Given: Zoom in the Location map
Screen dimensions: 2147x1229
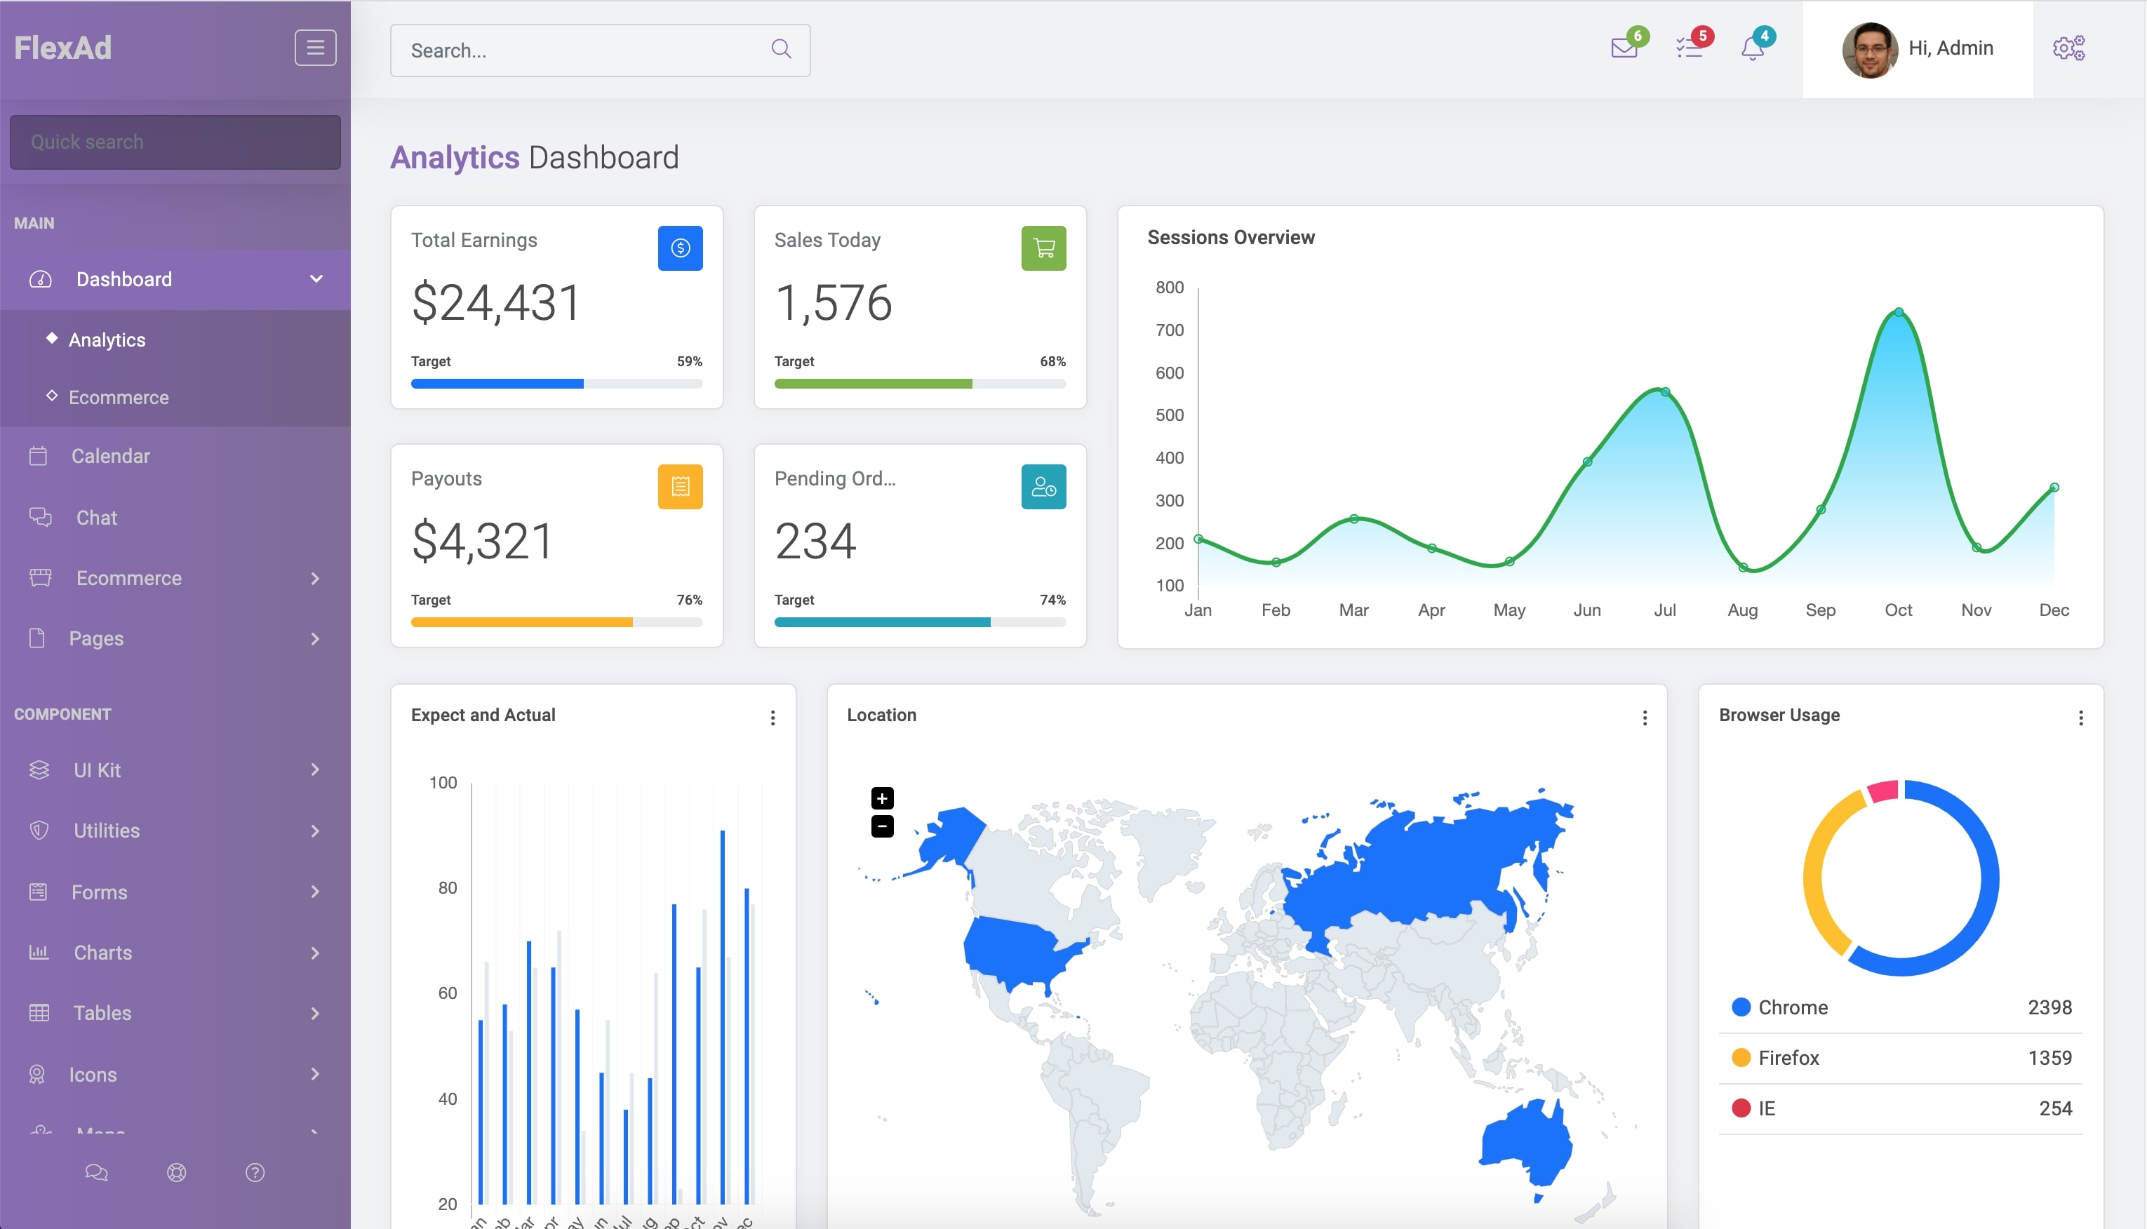Looking at the screenshot, I should click(881, 798).
